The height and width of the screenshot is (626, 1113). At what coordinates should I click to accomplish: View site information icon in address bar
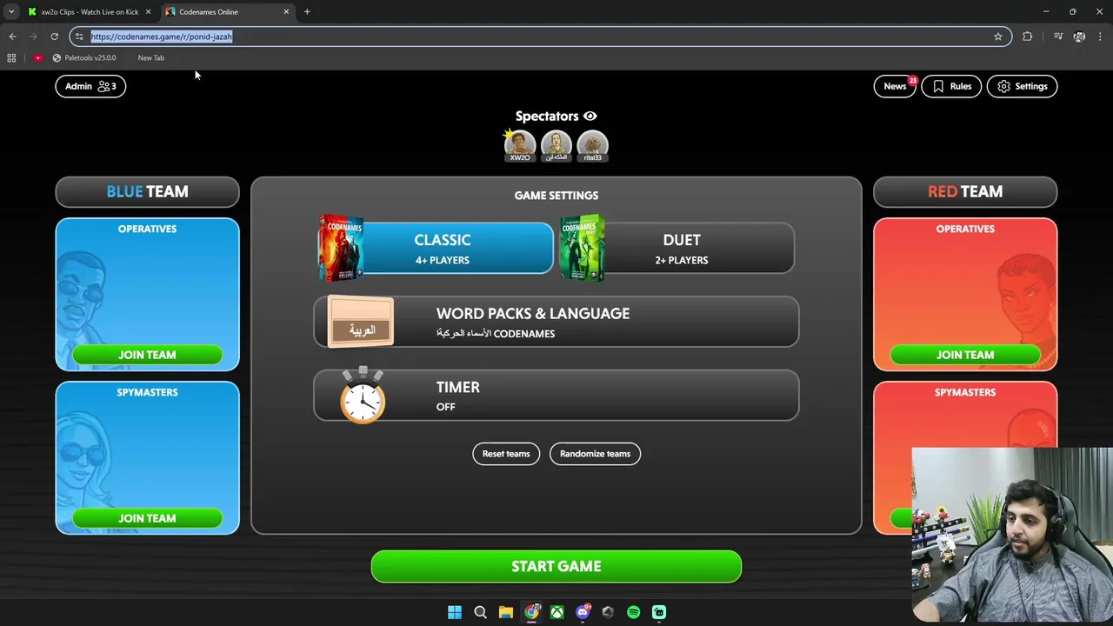point(79,37)
